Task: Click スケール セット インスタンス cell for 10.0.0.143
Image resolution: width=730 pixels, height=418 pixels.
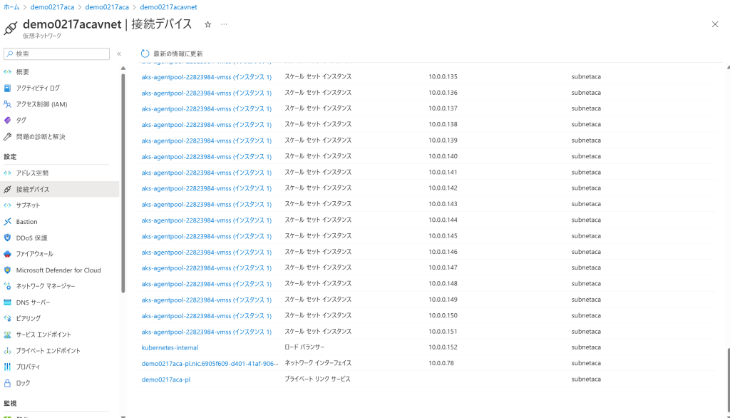Action: [318, 203]
